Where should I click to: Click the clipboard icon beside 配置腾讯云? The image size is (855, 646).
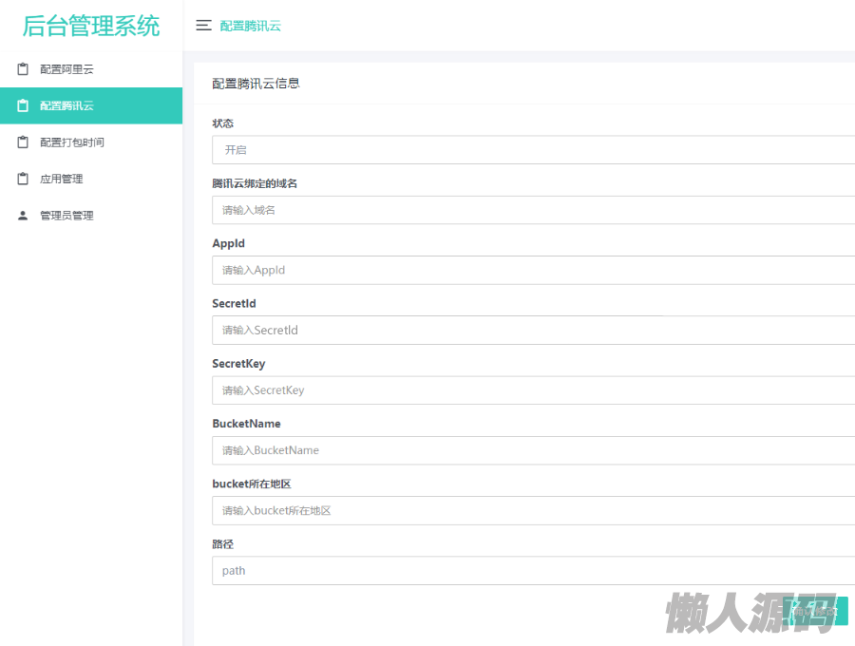pos(23,105)
